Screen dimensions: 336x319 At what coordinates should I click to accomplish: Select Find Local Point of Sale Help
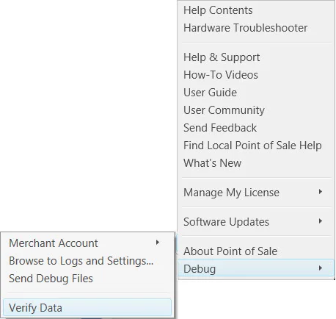pos(256,146)
